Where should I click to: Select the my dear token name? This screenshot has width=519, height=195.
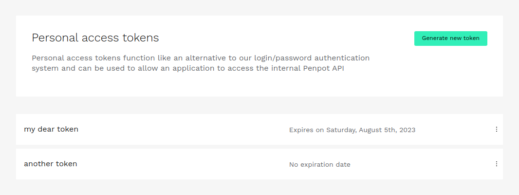[51, 129]
